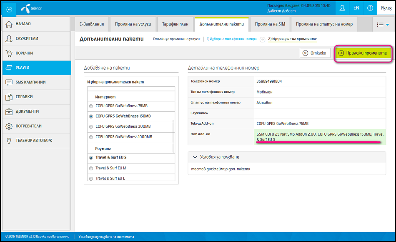This screenshot has width=396, height=242.
Task: Switch to the Е-Заявления tab
Action: (x=92, y=24)
